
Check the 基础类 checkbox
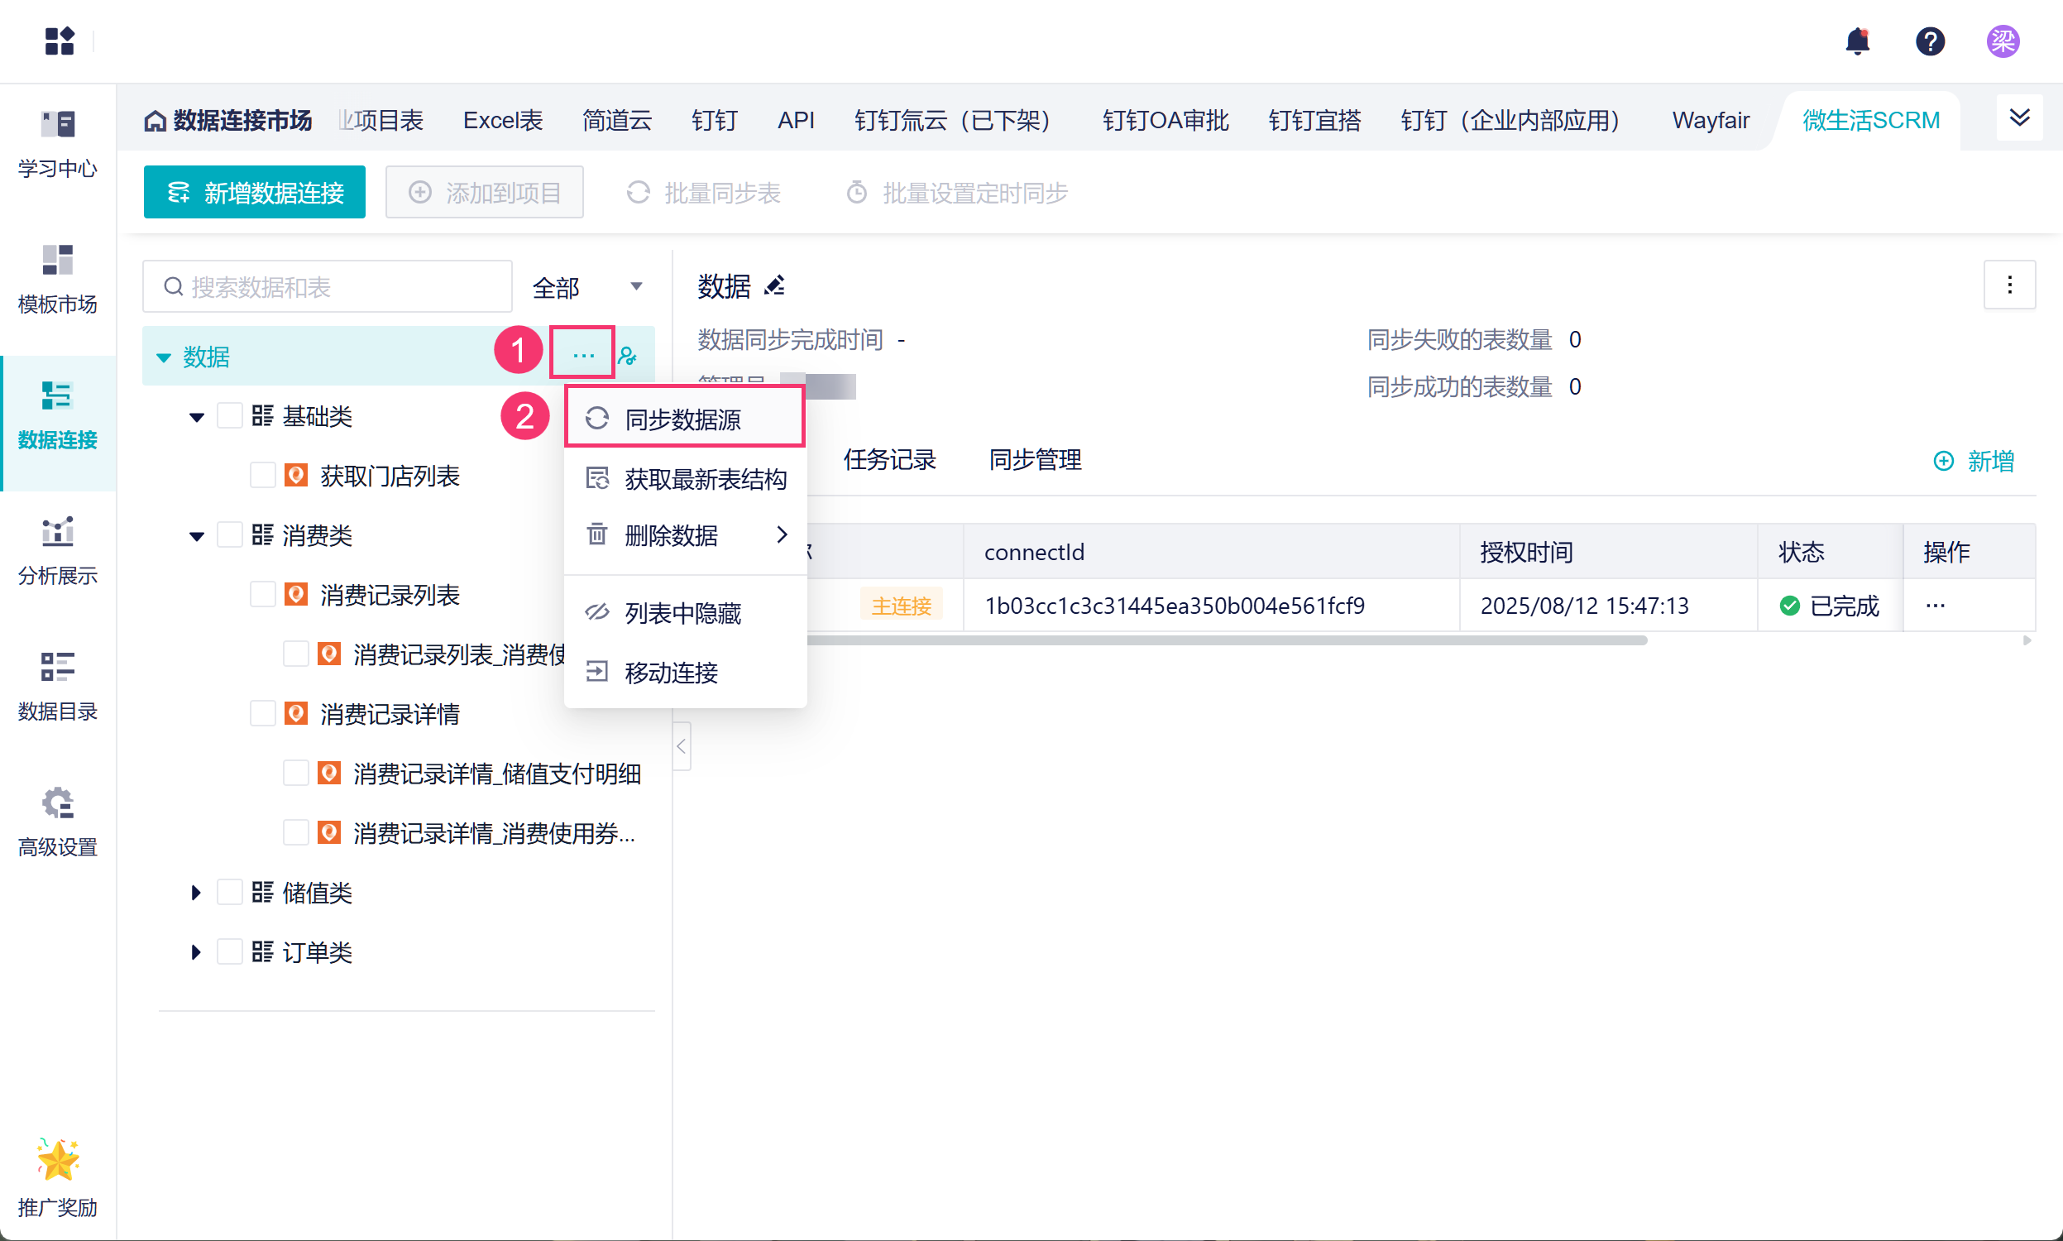230,415
